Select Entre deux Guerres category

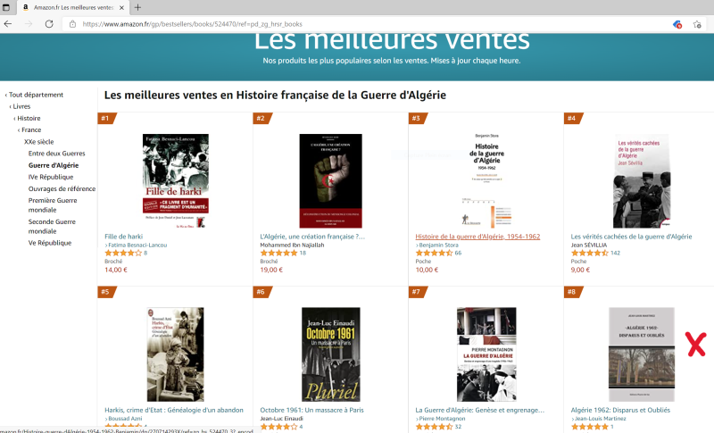click(56, 154)
